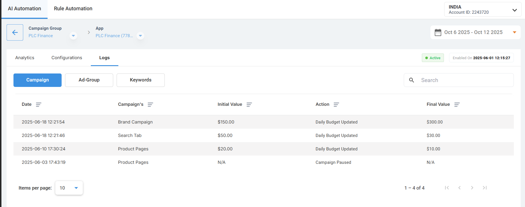Click the Final Value filter icon
The width and height of the screenshot is (525, 207).
pos(457,105)
